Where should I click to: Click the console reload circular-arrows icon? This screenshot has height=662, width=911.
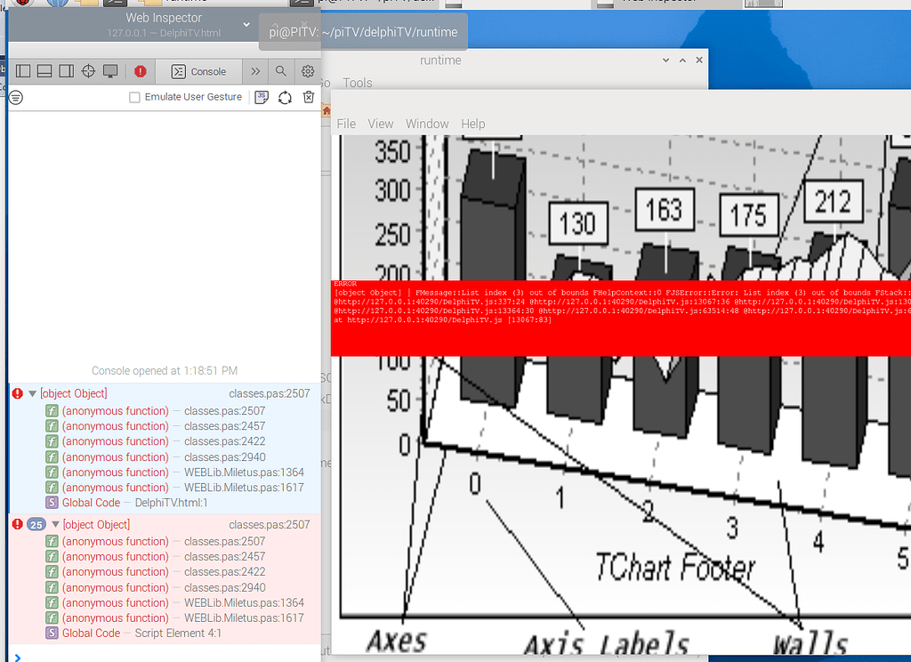pos(285,97)
